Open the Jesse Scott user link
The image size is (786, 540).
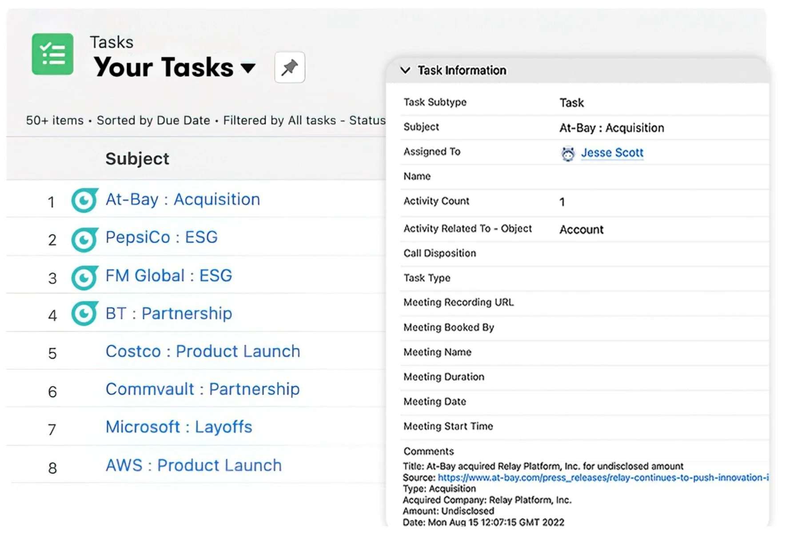[x=612, y=153]
